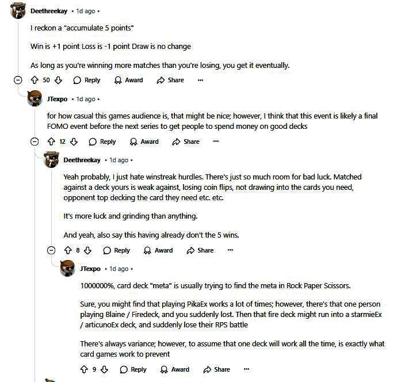The width and height of the screenshot is (401, 382).
Task: Upvote Deethreekay's comment with 50 points
Action: click(35, 81)
